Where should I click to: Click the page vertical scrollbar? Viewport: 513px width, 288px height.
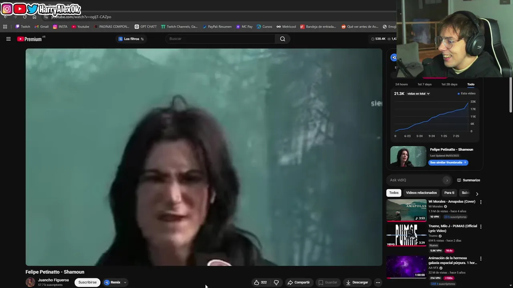[x=511, y=94]
